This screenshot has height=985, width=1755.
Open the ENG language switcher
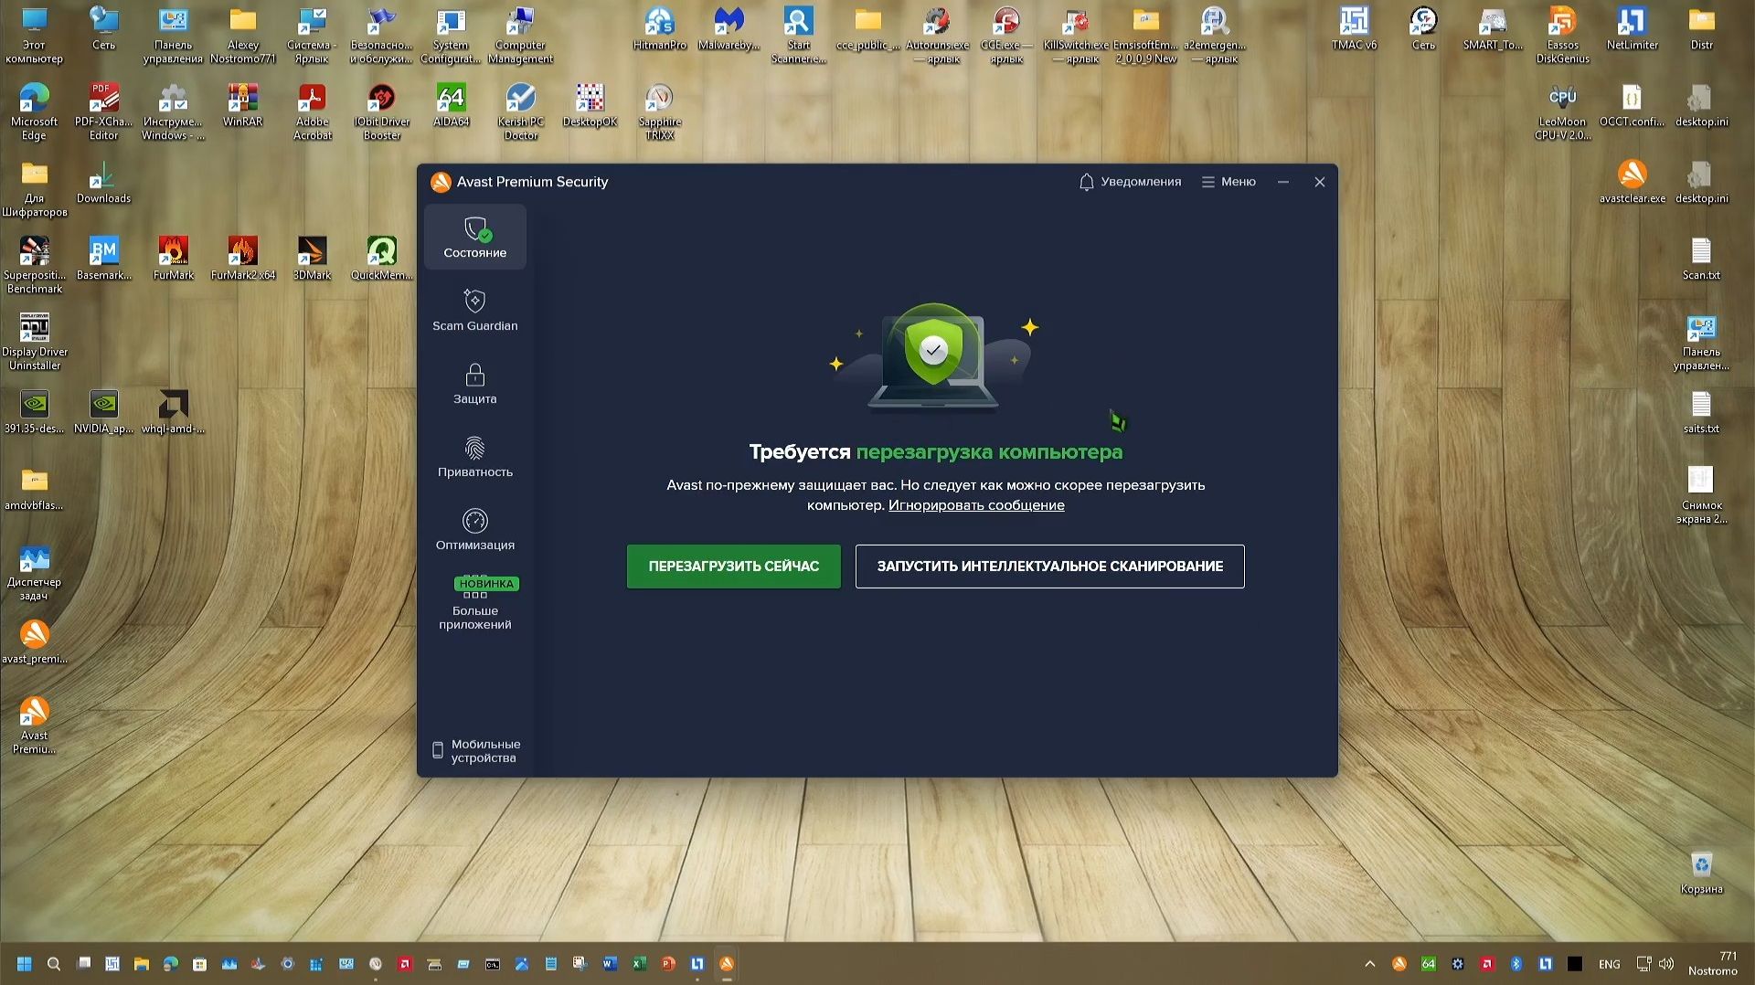click(x=1609, y=964)
